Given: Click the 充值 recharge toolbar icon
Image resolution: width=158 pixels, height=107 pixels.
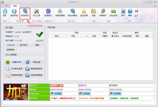Looking at the screenshot, I should click(x=93, y=12).
